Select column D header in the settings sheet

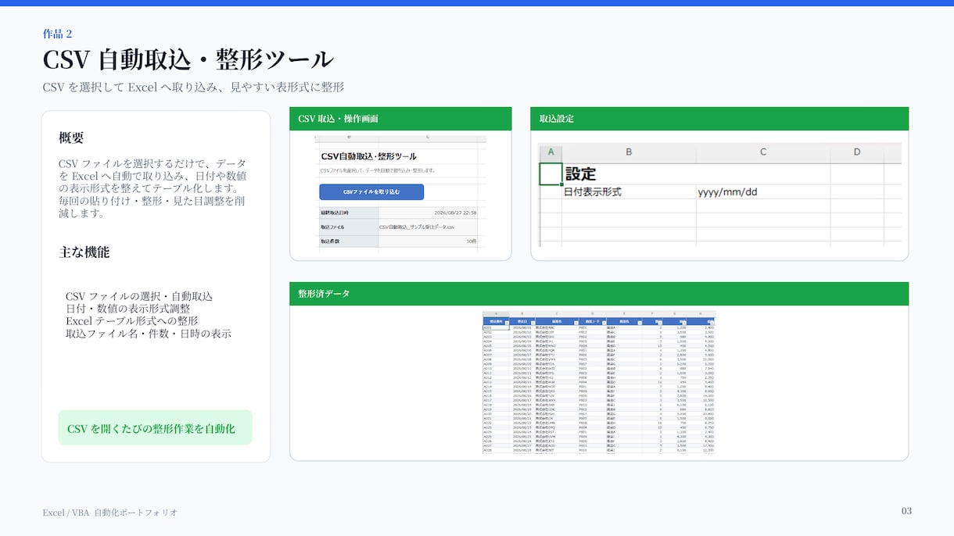[857, 152]
